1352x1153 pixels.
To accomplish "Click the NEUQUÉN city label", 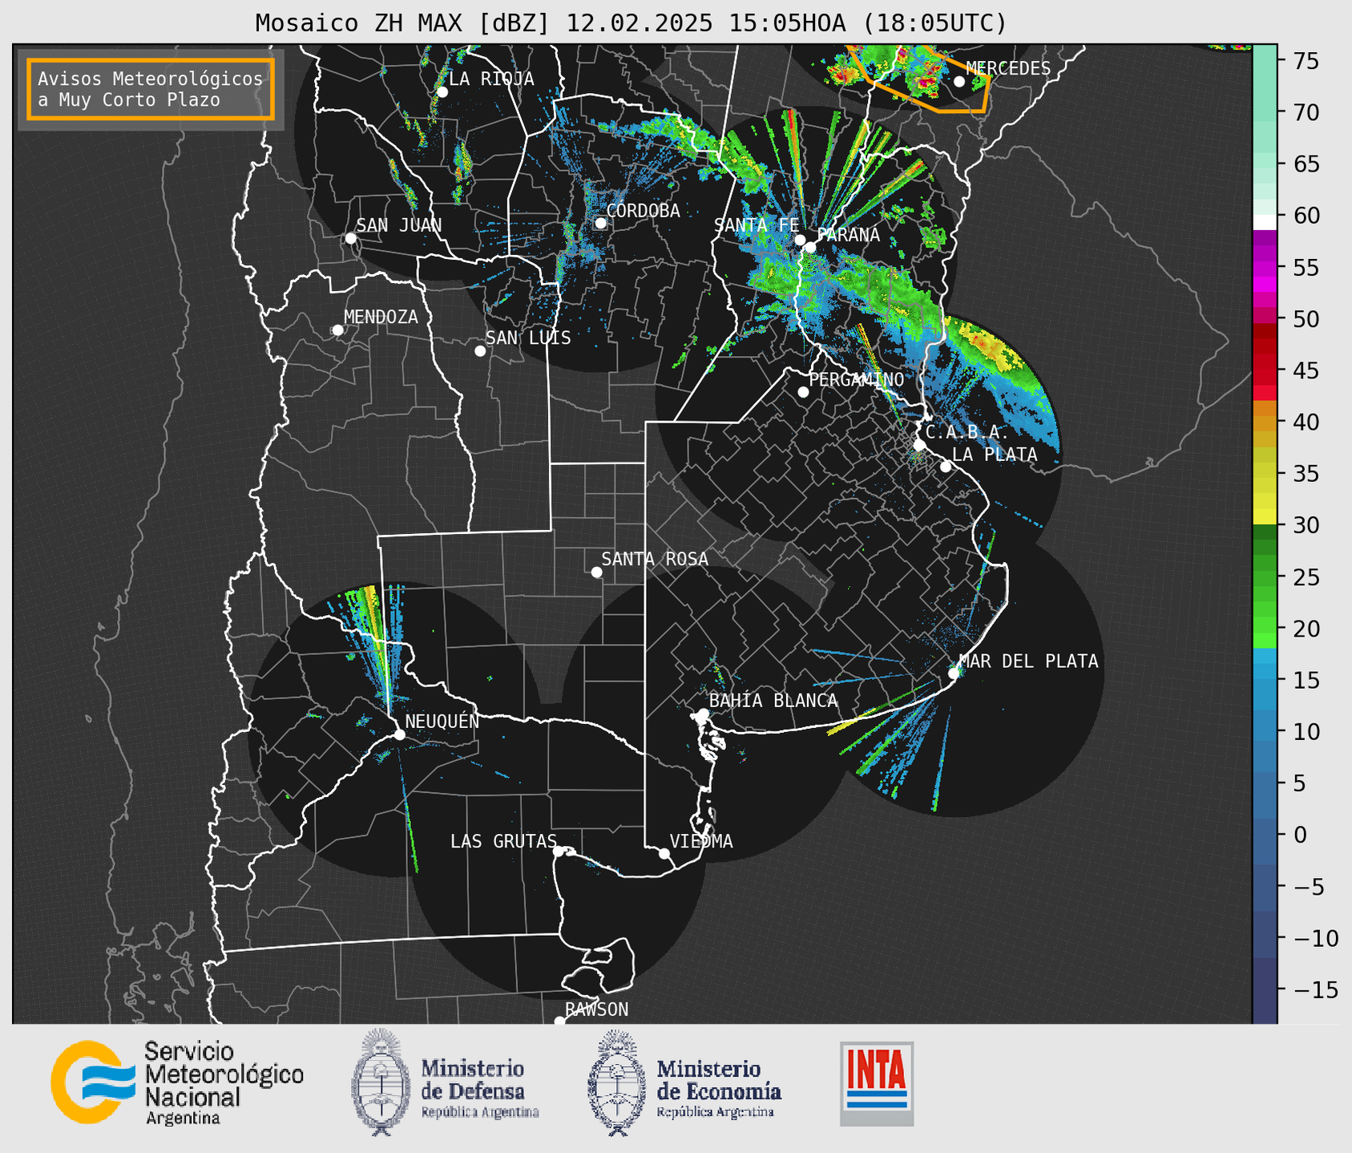I will (442, 721).
